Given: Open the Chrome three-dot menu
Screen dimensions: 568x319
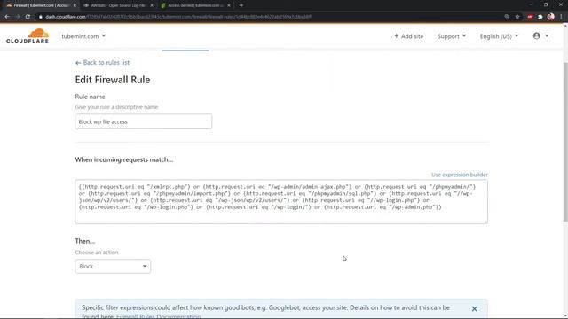Looking at the screenshot, I should coord(561,17).
